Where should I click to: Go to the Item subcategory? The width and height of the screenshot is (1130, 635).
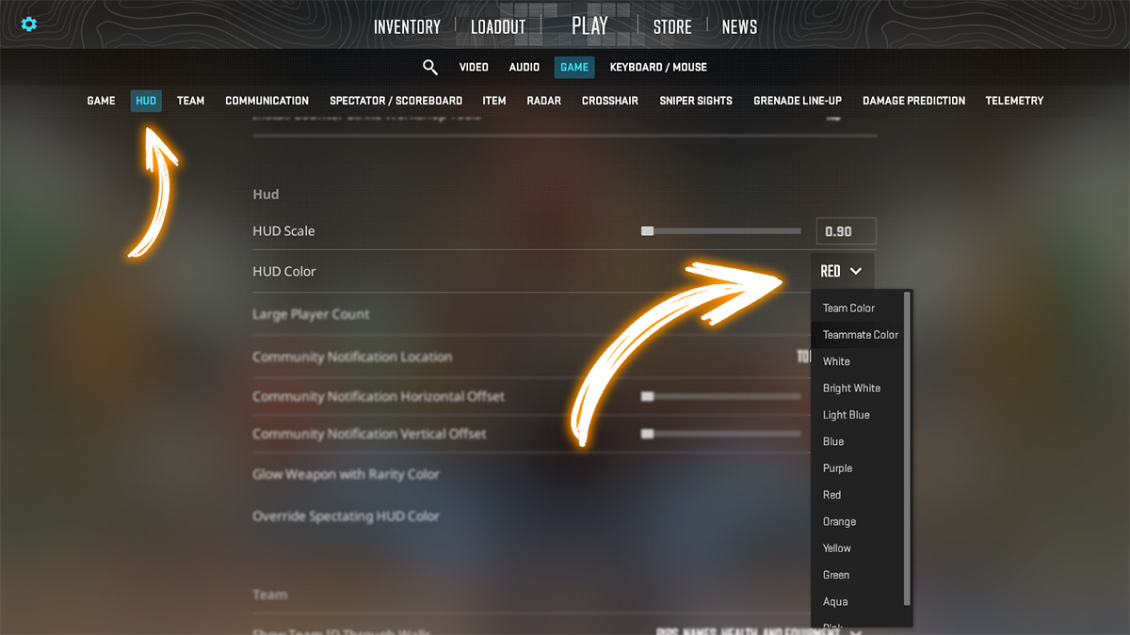[x=494, y=101]
